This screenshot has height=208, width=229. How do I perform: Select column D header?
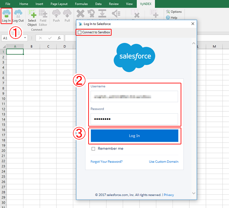coord(65,46)
